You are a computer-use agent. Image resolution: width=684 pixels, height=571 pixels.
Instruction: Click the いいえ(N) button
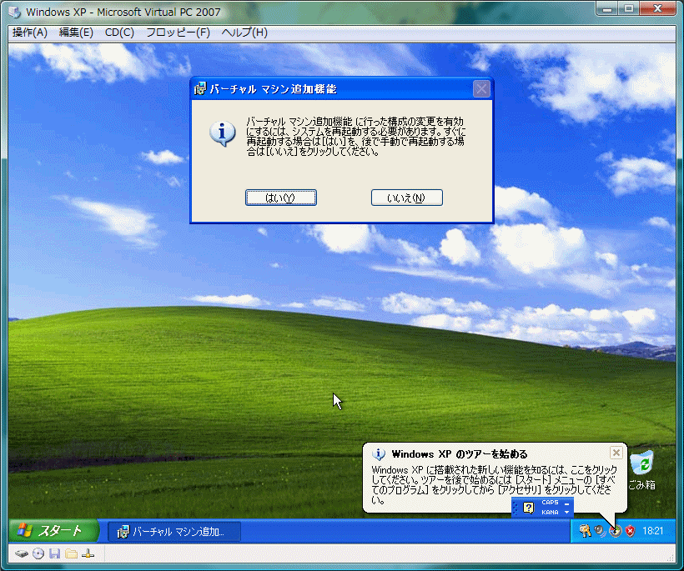tap(406, 198)
